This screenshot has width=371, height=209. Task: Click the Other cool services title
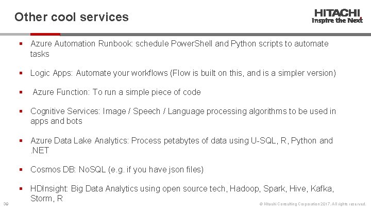pos(72,17)
